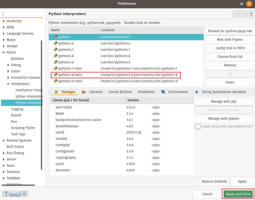Collapse the Interpreters tree node

pos(8,84)
